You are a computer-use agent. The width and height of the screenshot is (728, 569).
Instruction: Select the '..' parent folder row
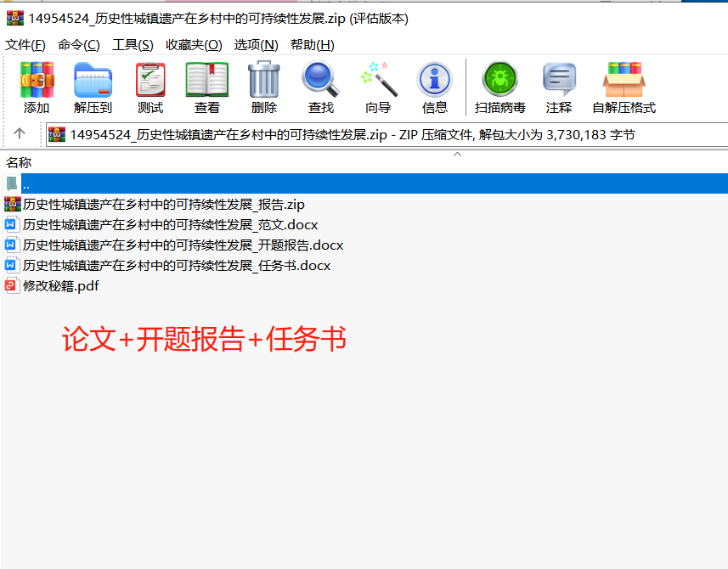click(x=364, y=183)
